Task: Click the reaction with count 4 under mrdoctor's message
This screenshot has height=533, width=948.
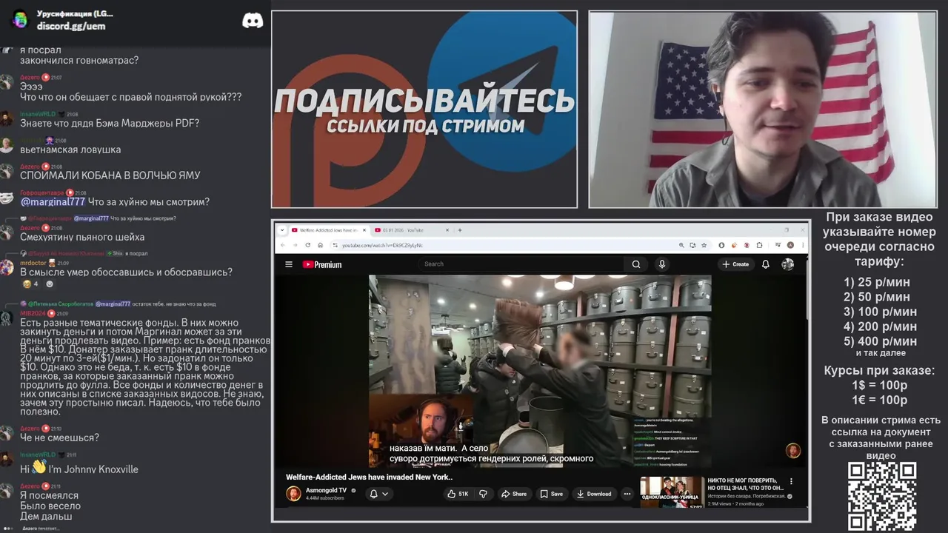Action: point(31,284)
